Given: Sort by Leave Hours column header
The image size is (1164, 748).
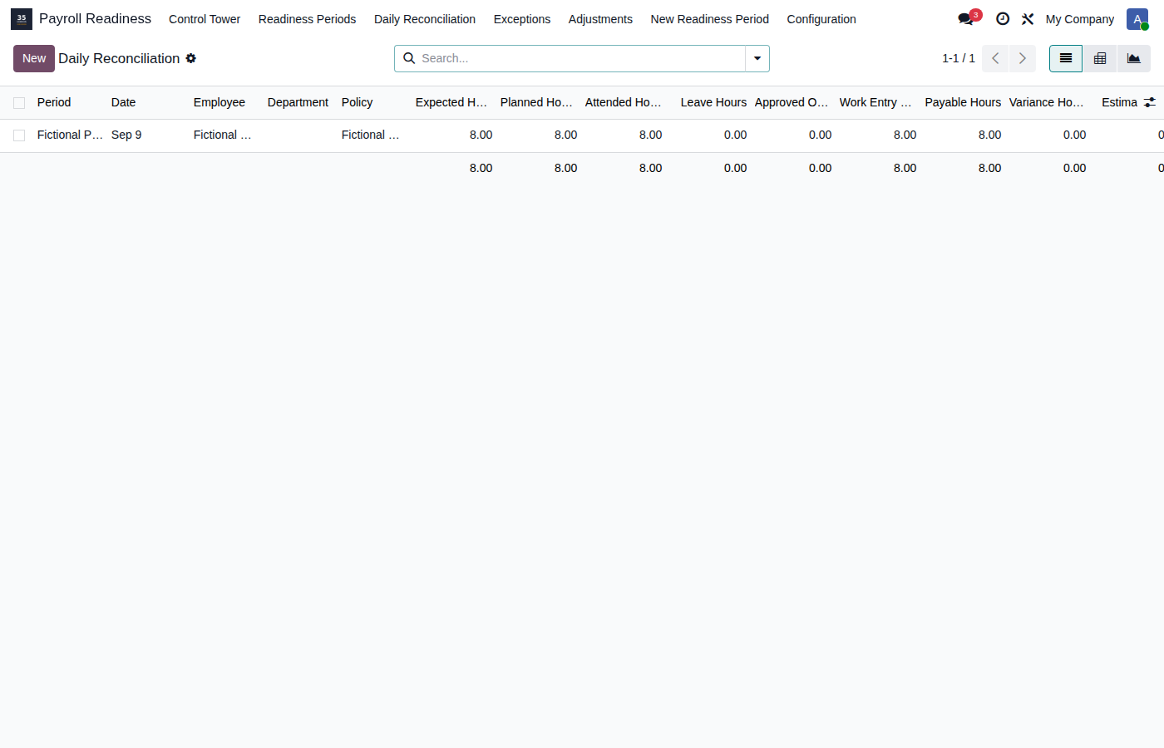Looking at the screenshot, I should [x=713, y=102].
